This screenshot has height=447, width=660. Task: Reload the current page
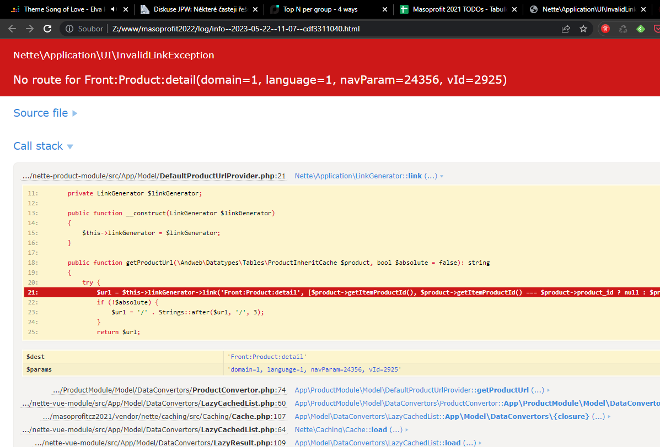tap(47, 29)
